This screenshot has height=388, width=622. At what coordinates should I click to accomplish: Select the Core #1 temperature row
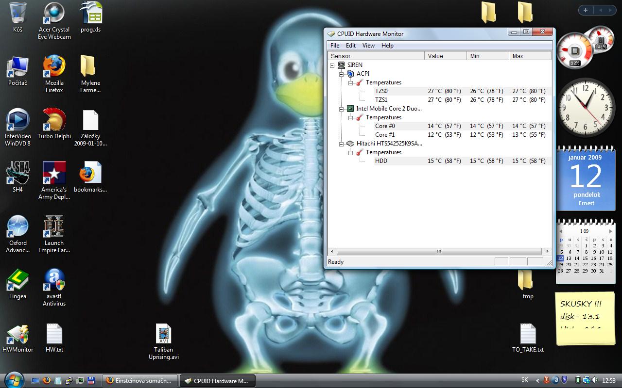click(x=462, y=135)
